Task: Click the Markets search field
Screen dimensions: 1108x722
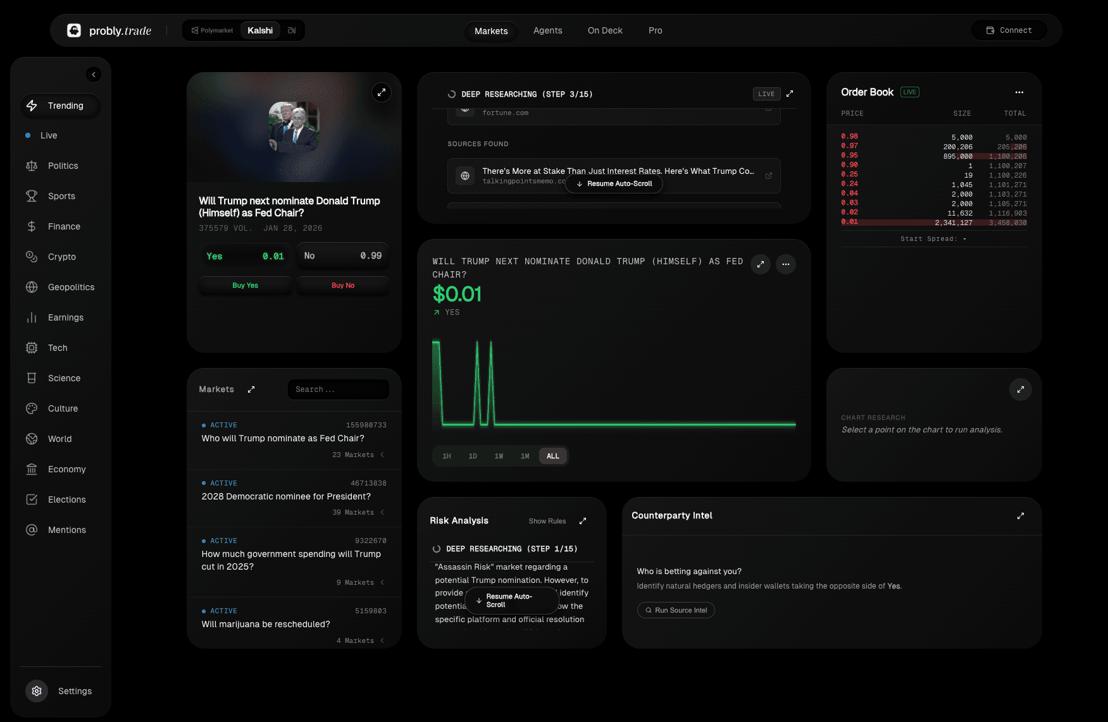Action: click(x=338, y=389)
